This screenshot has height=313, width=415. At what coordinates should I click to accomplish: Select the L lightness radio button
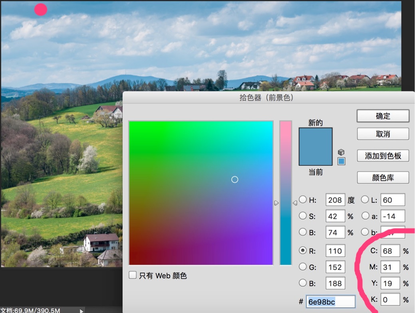[365, 200]
